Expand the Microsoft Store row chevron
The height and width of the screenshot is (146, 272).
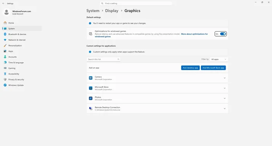click(225, 88)
